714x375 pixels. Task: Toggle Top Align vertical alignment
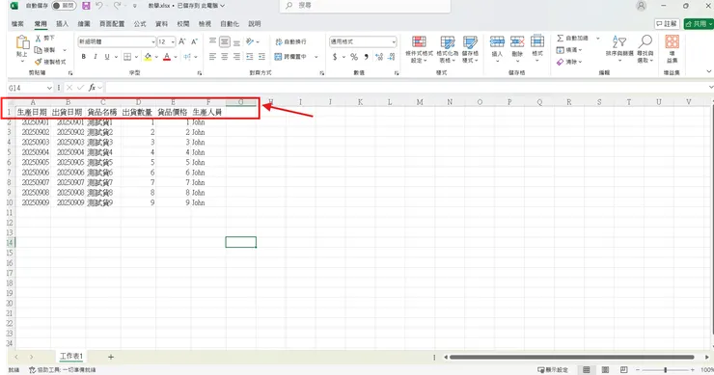[x=212, y=41]
